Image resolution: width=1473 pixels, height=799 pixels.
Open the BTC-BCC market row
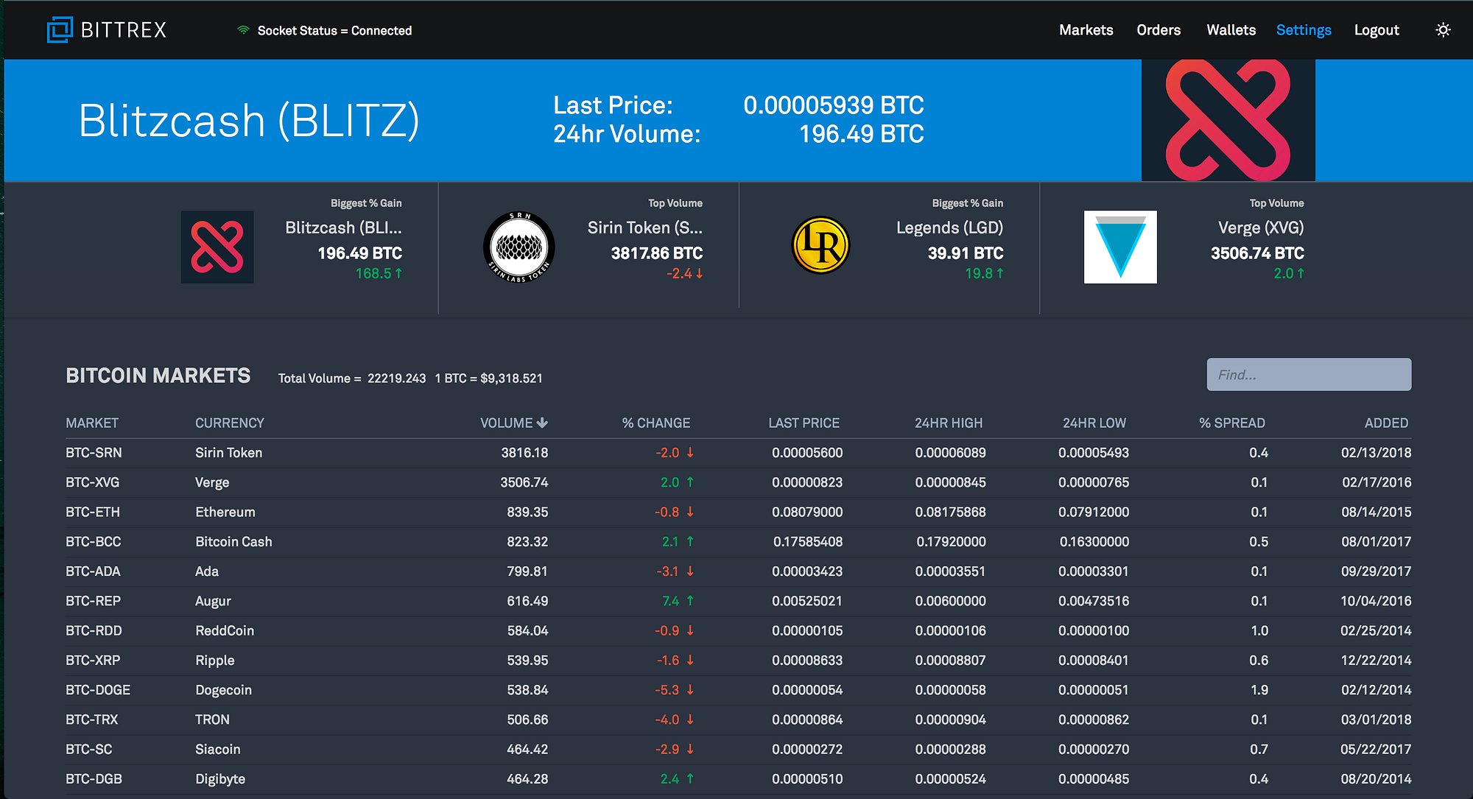(739, 541)
